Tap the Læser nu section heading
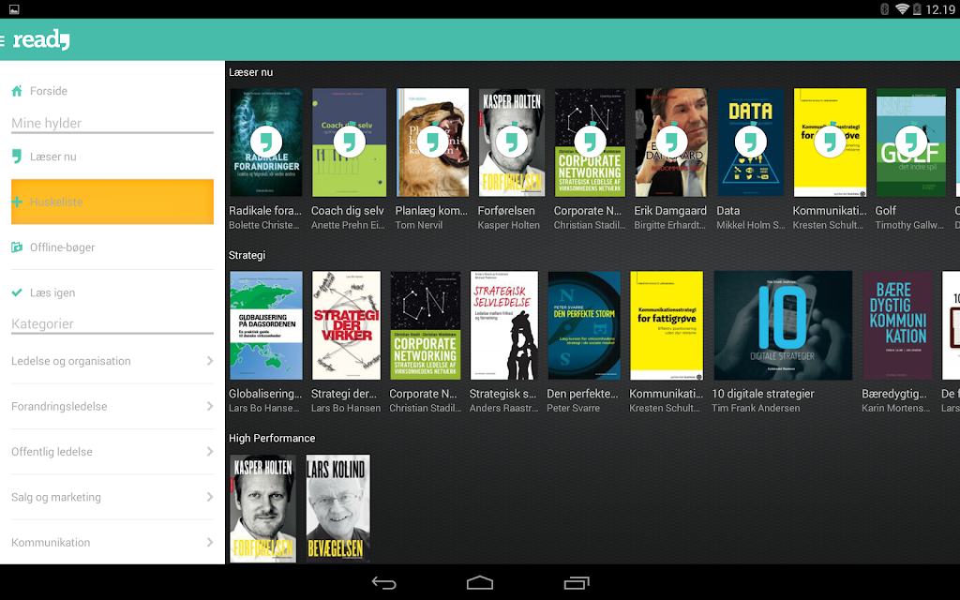 (x=251, y=72)
